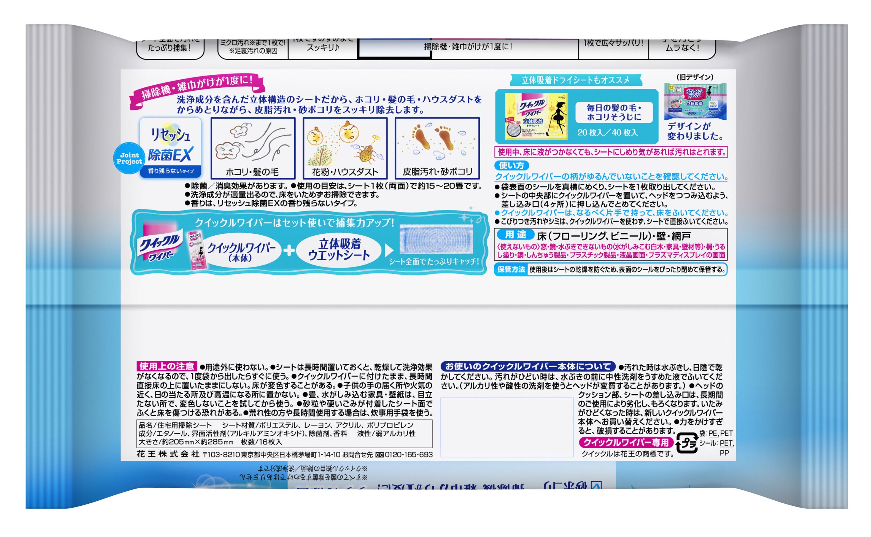Click the plastic recycling mark icon

point(687,443)
